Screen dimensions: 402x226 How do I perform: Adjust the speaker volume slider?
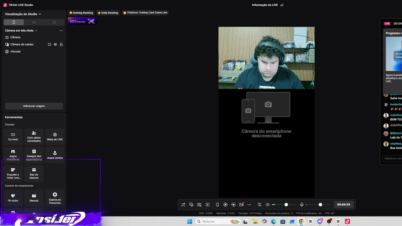tap(284, 205)
